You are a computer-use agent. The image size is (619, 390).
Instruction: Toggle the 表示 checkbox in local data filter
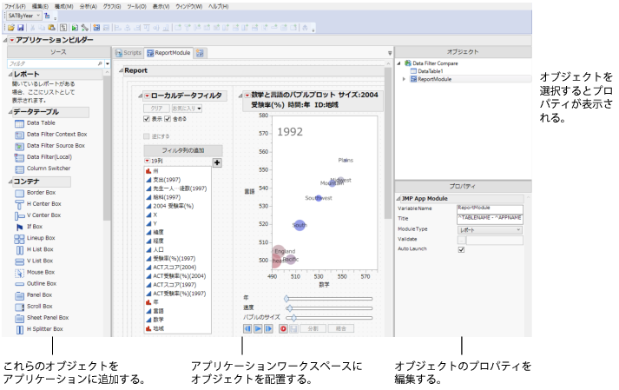[147, 119]
